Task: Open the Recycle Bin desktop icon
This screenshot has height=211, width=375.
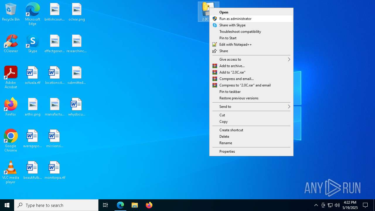Action: (x=11, y=12)
